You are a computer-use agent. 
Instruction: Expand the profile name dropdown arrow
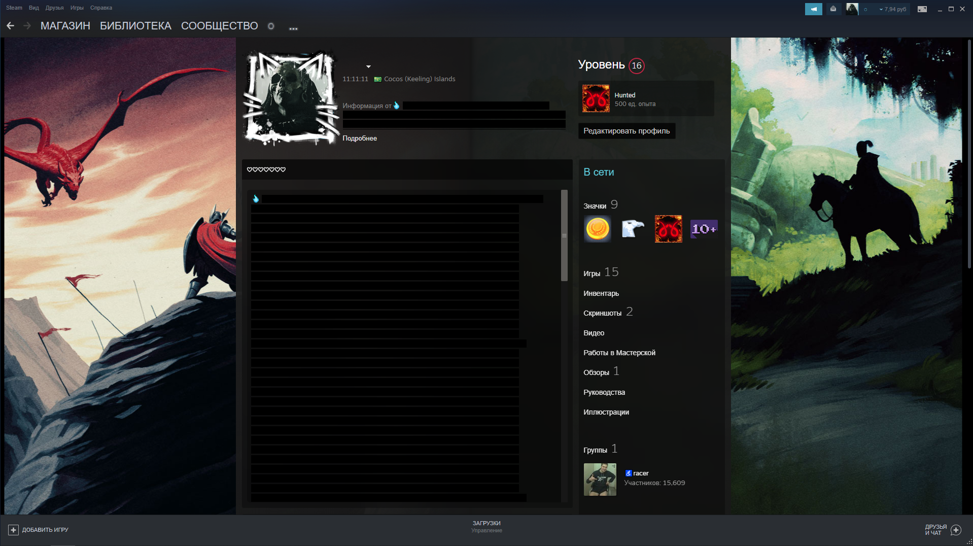tap(369, 66)
